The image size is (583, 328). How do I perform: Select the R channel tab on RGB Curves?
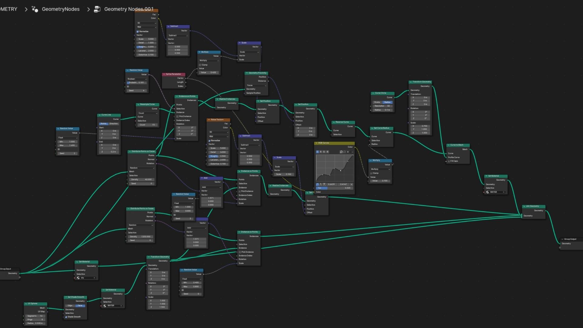[321, 152]
